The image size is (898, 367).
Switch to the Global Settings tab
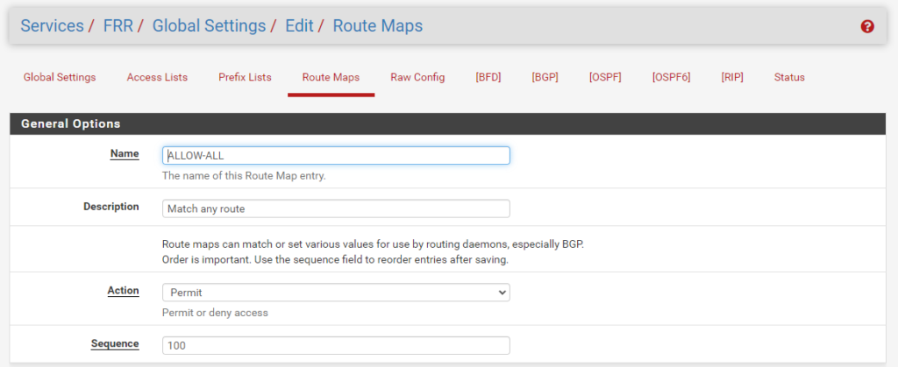pyautogui.click(x=60, y=77)
